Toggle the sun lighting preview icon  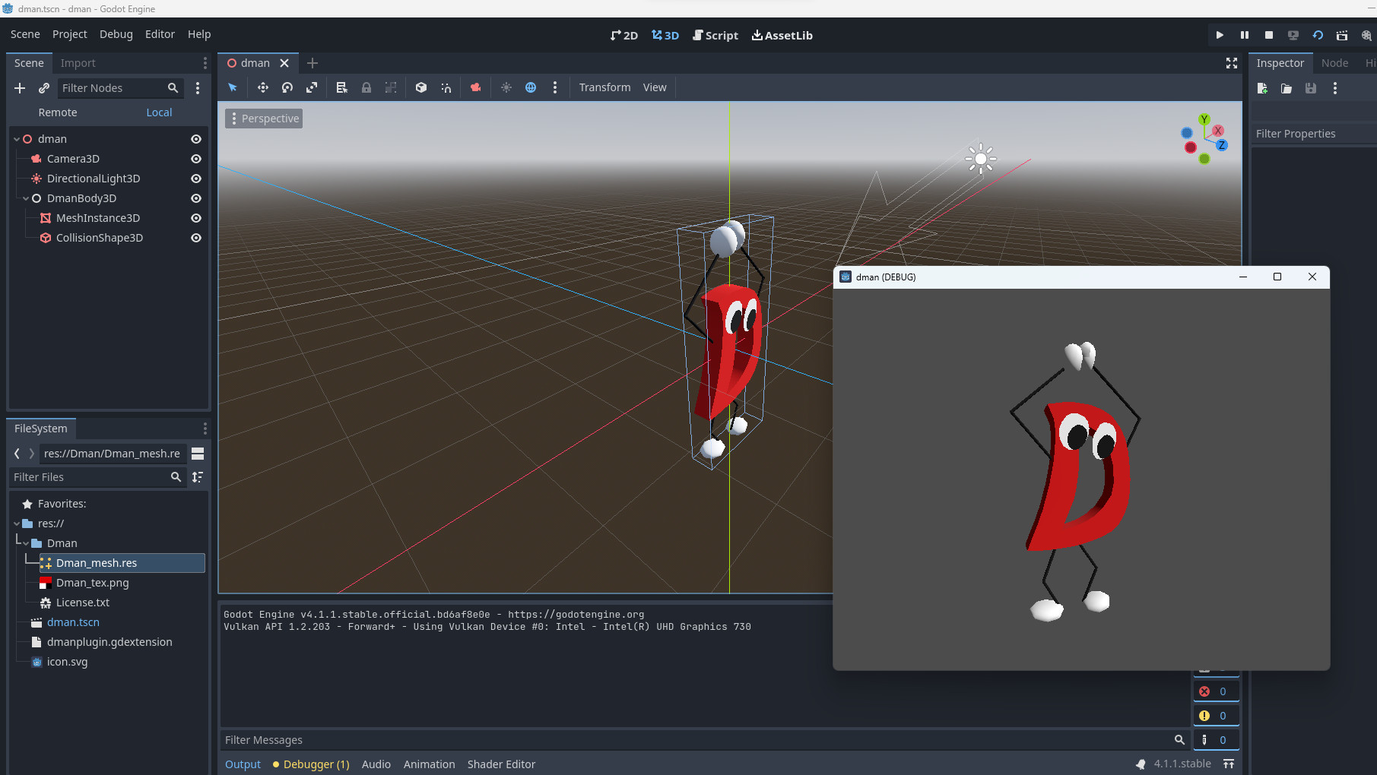click(x=506, y=87)
